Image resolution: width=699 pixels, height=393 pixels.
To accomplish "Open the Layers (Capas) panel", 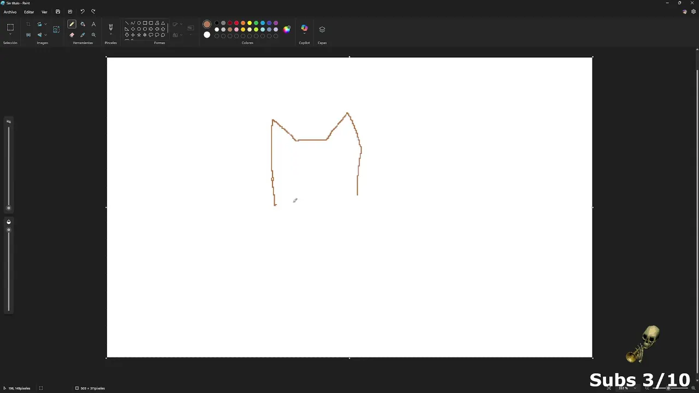I will tap(322, 29).
